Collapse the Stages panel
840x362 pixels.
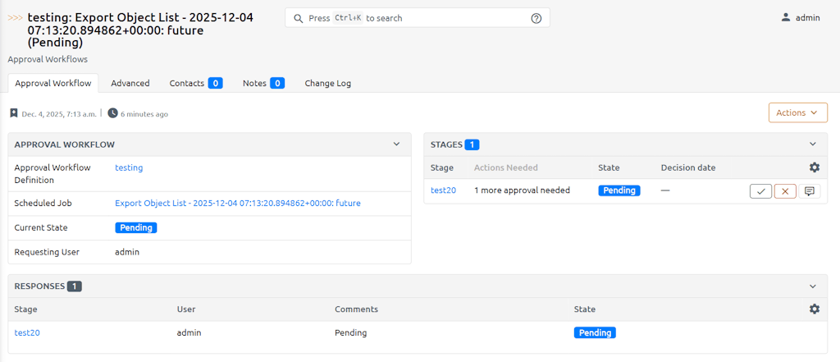[x=813, y=144]
